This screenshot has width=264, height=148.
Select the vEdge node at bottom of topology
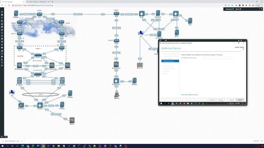click(x=72, y=120)
